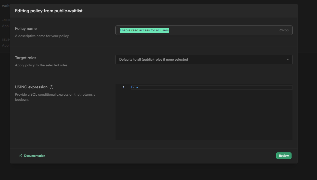
Task: Click the highlighted 'Enable read access' text
Action: [x=144, y=30]
